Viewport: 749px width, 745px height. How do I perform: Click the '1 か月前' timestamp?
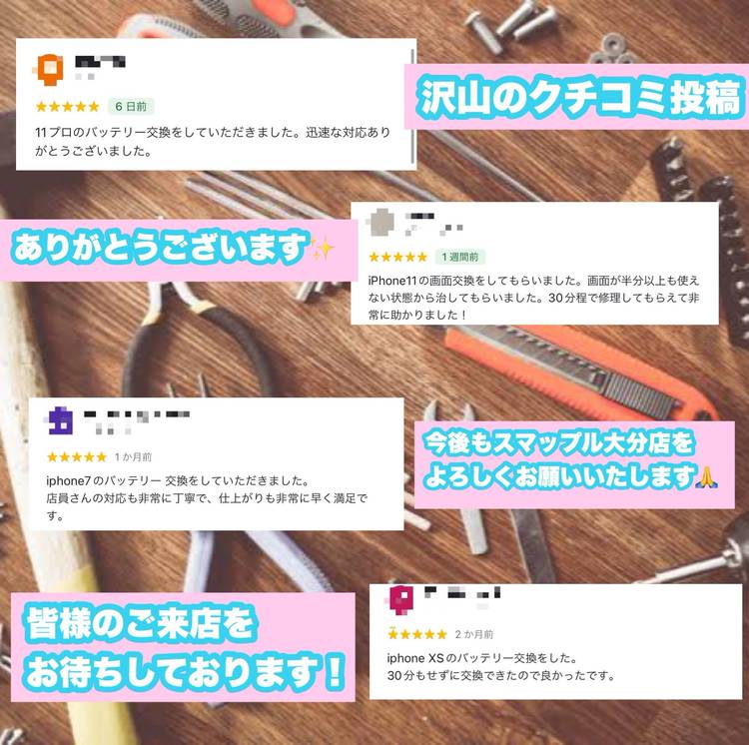(x=133, y=457)
